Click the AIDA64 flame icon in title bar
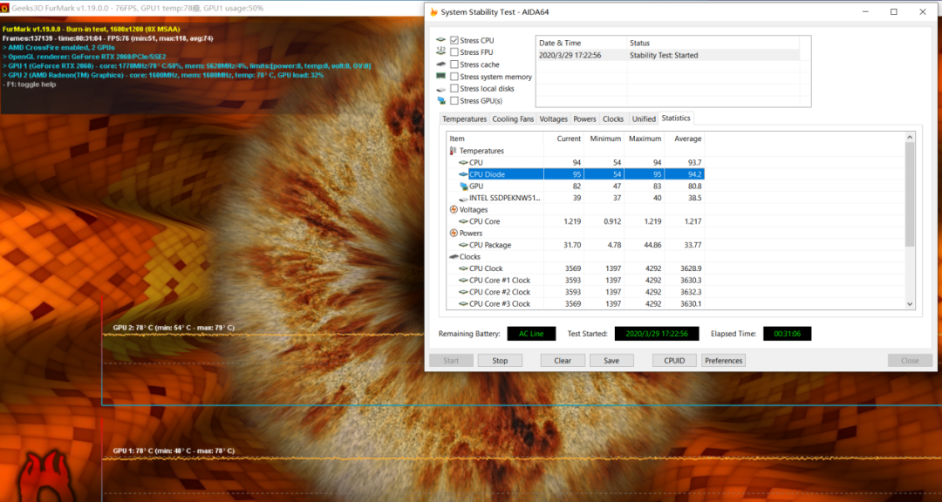Viewport: 942px width, 502px height. pos(433,12)
